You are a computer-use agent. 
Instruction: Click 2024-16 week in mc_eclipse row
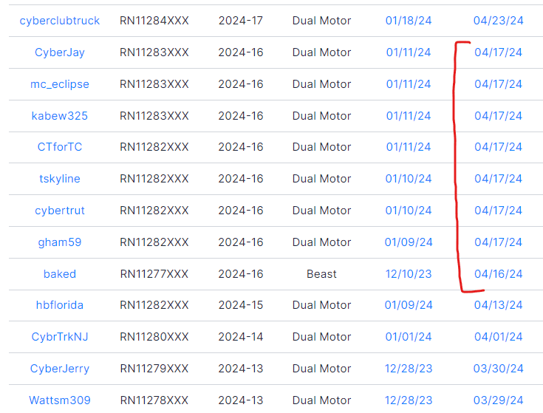(241, 84)
